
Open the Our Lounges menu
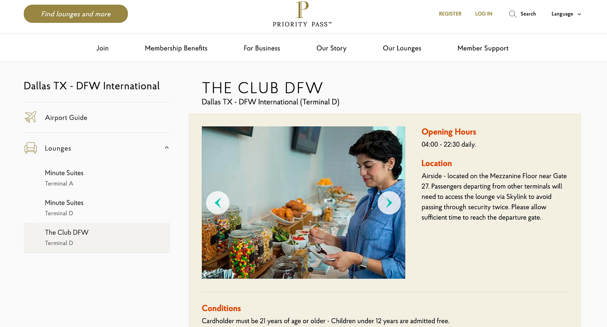pos(402,48)
